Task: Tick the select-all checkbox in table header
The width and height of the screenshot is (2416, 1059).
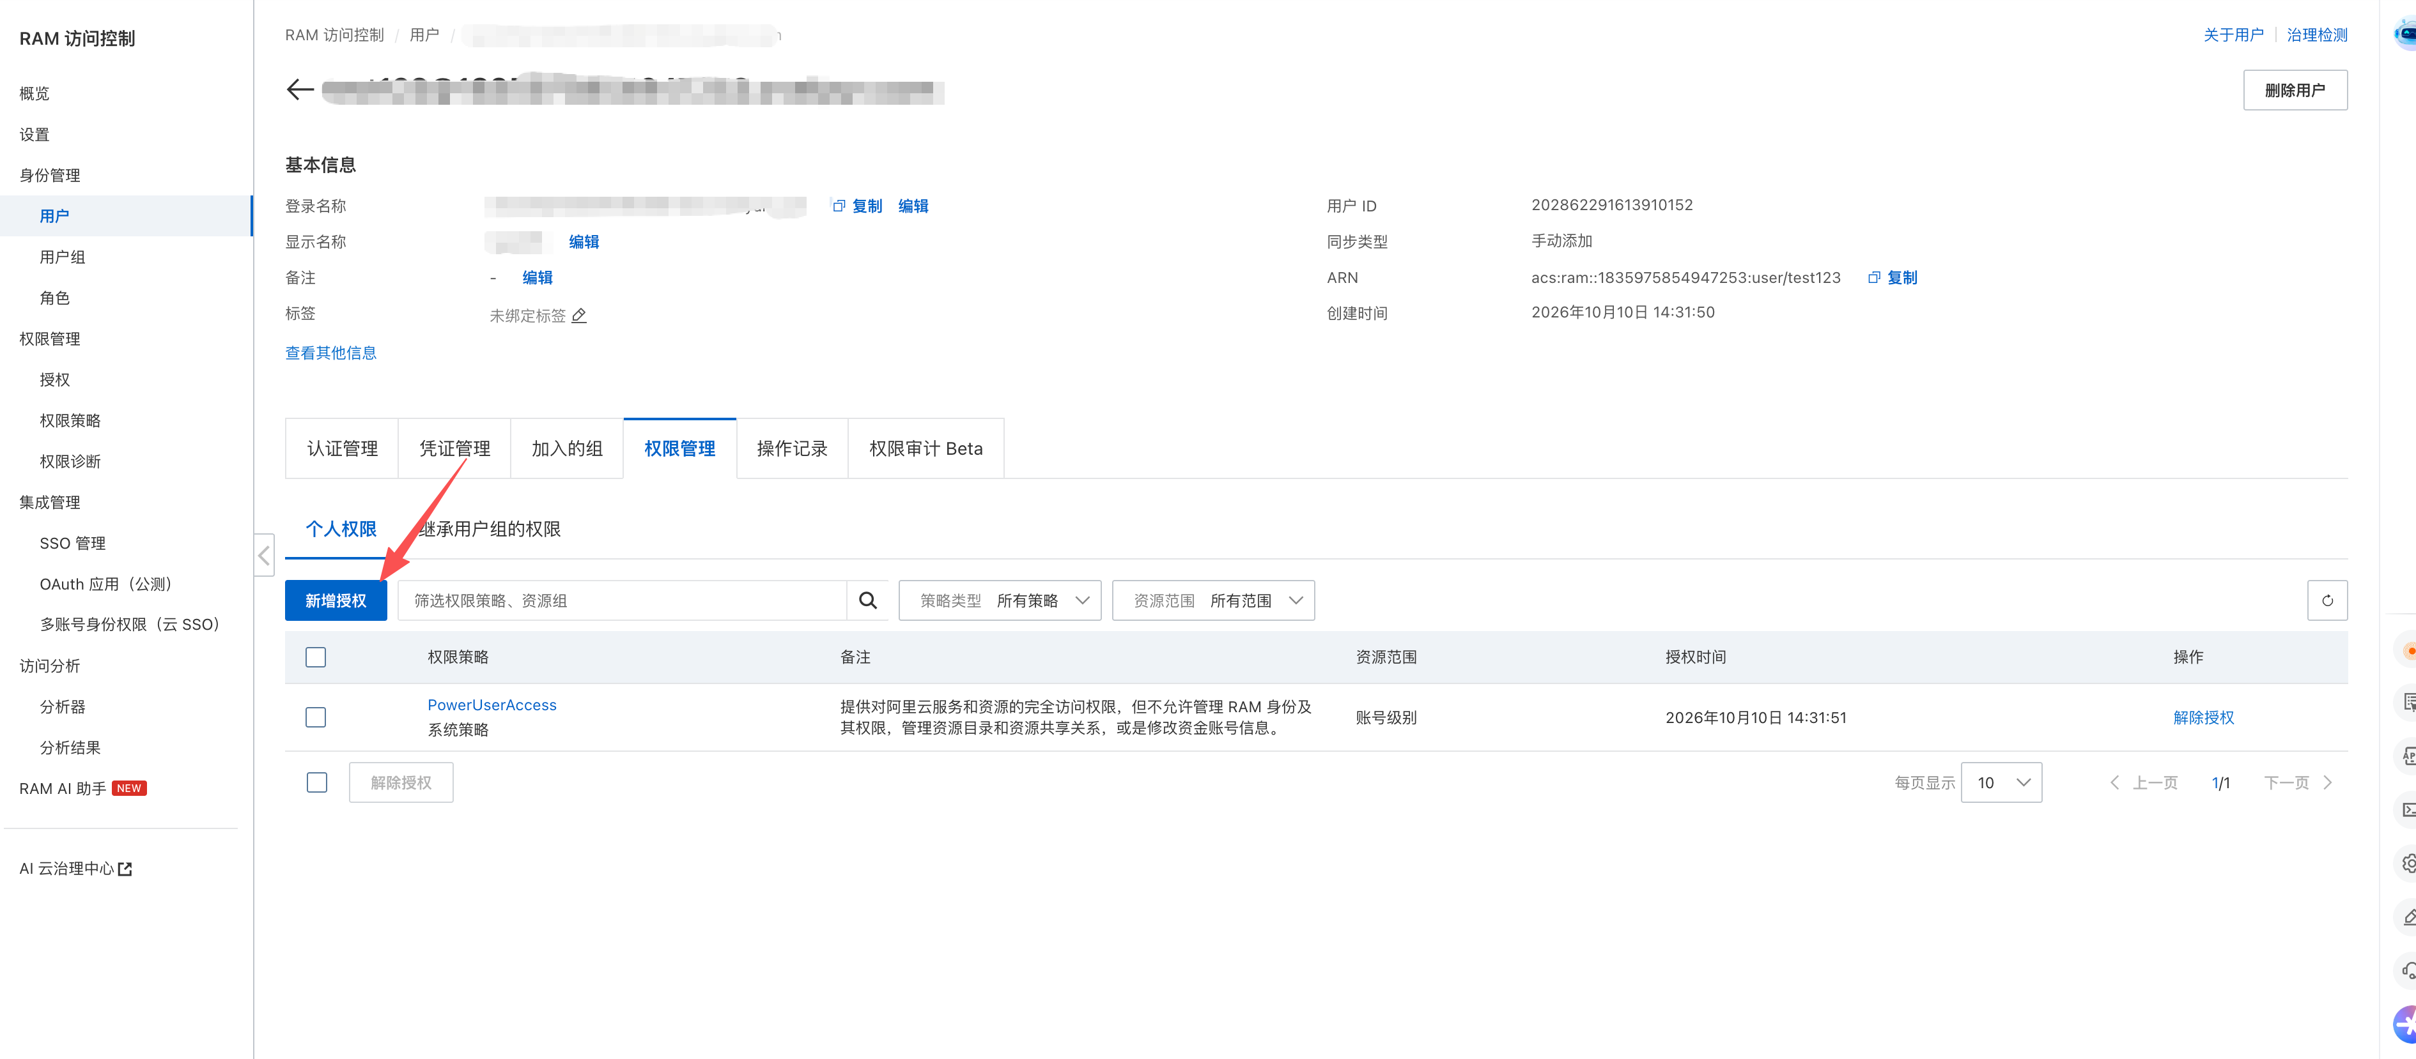Action: (x=316, y=658)
